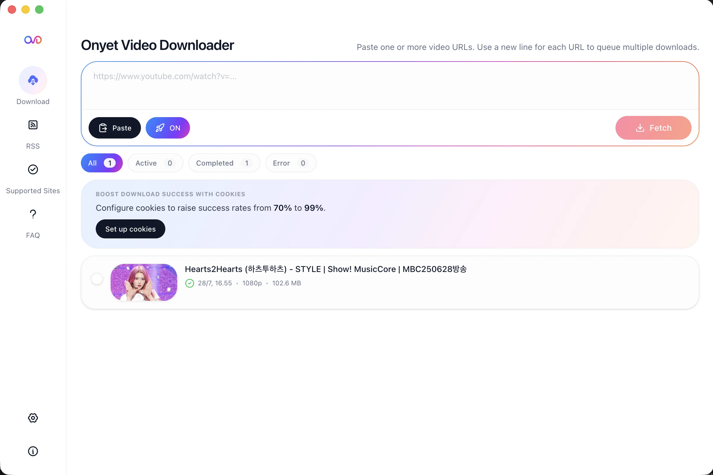713x475 pixels.
Task: Click the Onyet Video Downloader heading
Action: (x=157, y=45)
